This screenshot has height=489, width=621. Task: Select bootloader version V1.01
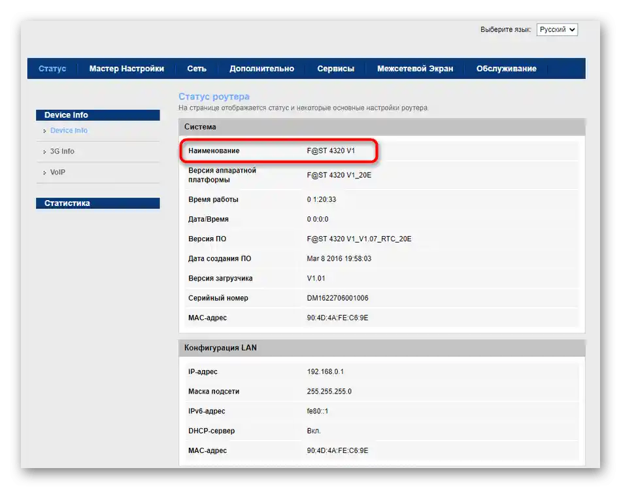click(x=316, y=278)
